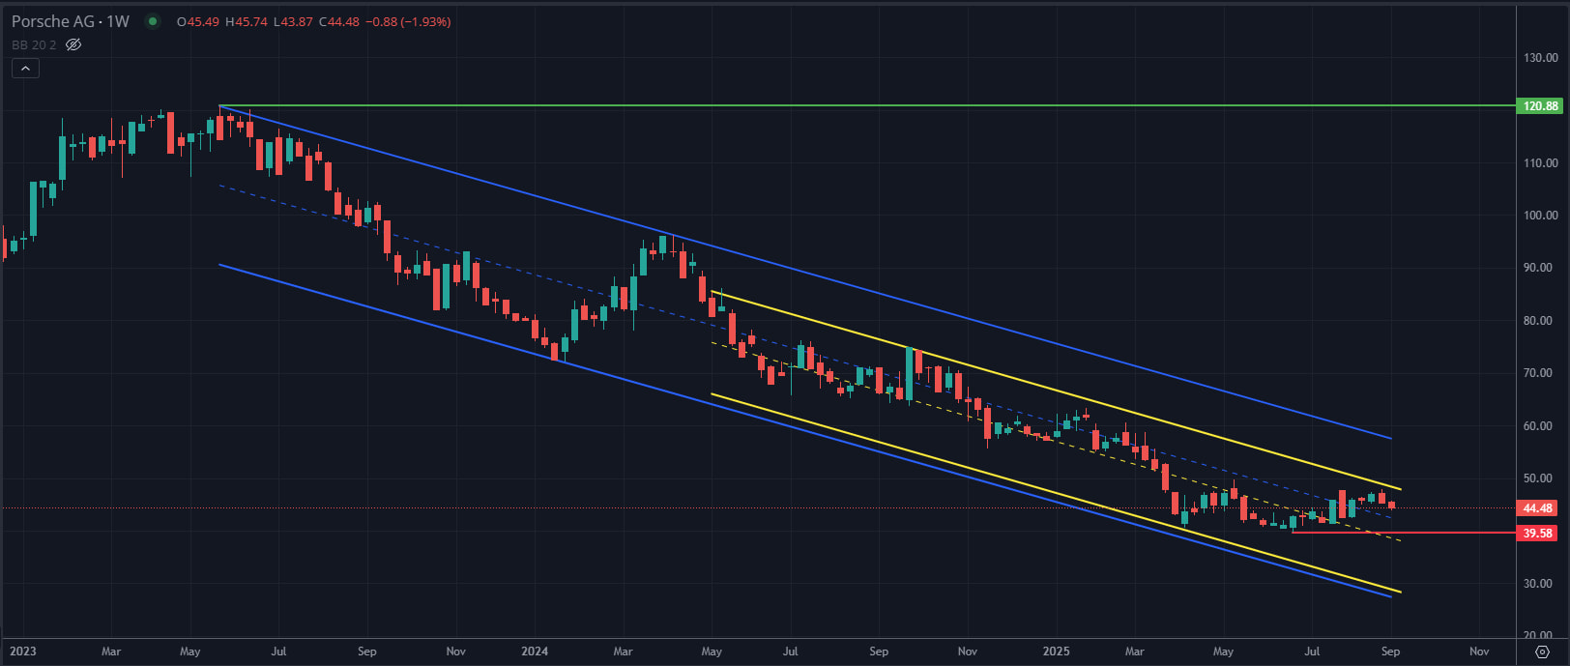Click the 100.00 level on price scale
Screen dimensions: 1570x666
point(1540,216)
